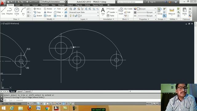
Task: Click the keyword search box
Action: coord(130,2)
